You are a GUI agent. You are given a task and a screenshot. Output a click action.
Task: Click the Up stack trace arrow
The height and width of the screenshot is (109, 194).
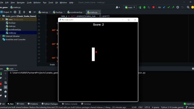[5, 74]
